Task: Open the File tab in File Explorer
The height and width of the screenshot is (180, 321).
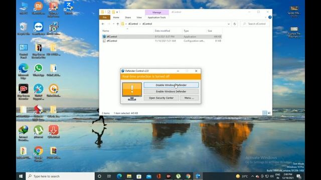Action: [x=105, y=17]
